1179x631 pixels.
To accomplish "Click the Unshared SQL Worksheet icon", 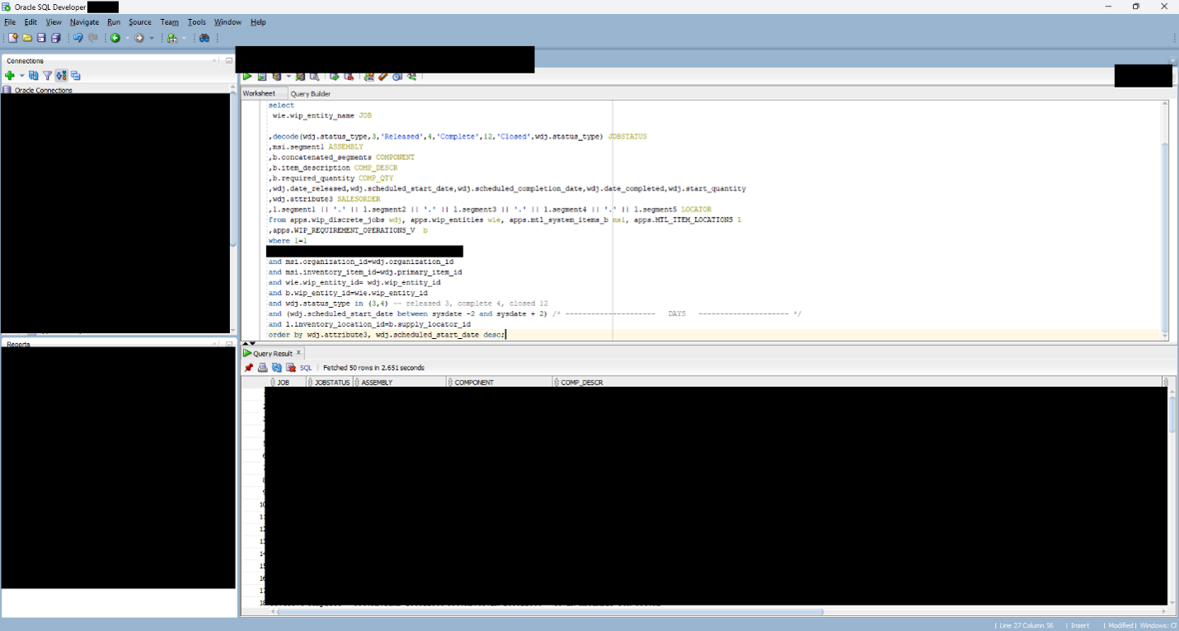I will tap(369, 77).
